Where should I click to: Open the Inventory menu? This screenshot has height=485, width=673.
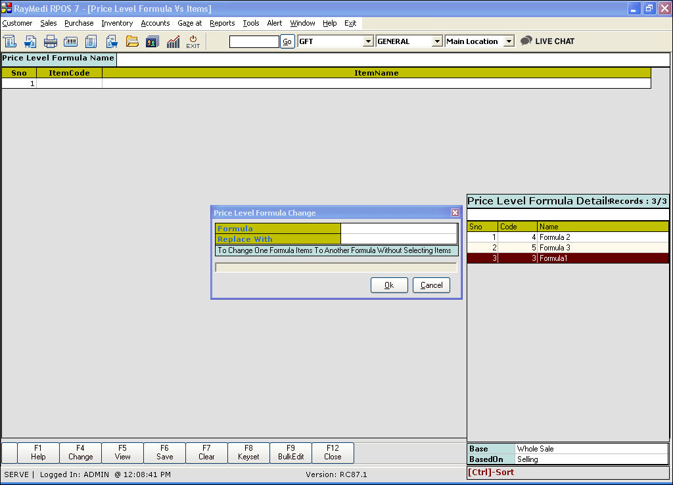tap(117, 23)
